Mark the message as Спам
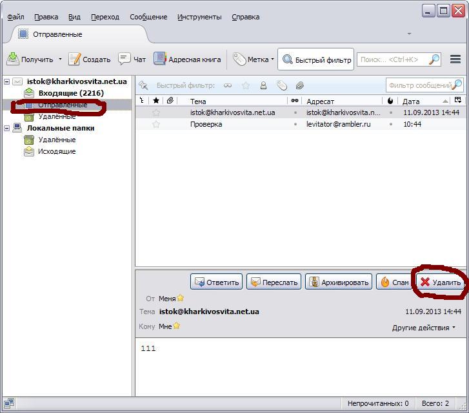 (395, 282)
